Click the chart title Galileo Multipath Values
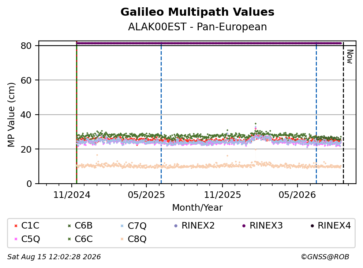This screenshot has width=363, height=268. coord(197,12)
